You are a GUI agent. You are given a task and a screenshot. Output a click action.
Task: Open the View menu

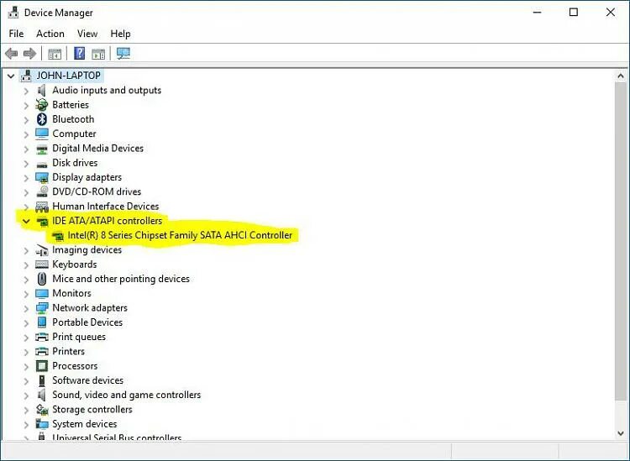87,34
